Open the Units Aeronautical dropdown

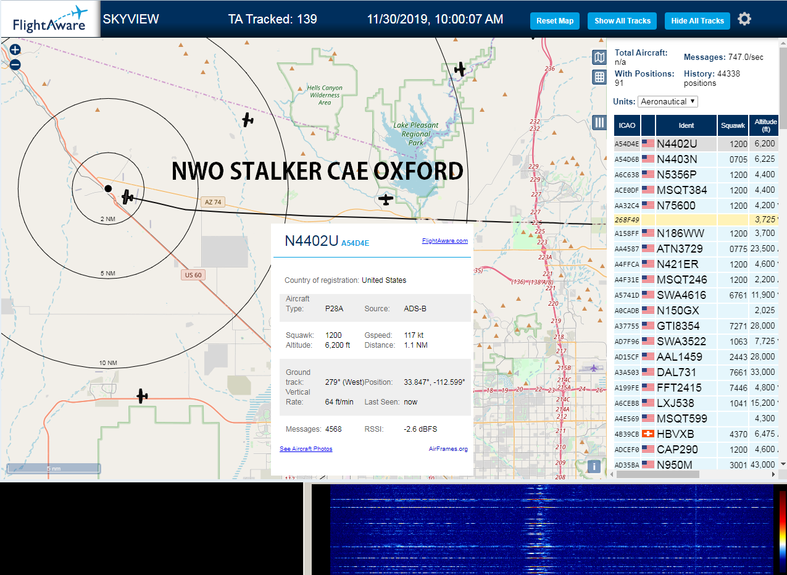pyautogui.click(x=668, y=101)
